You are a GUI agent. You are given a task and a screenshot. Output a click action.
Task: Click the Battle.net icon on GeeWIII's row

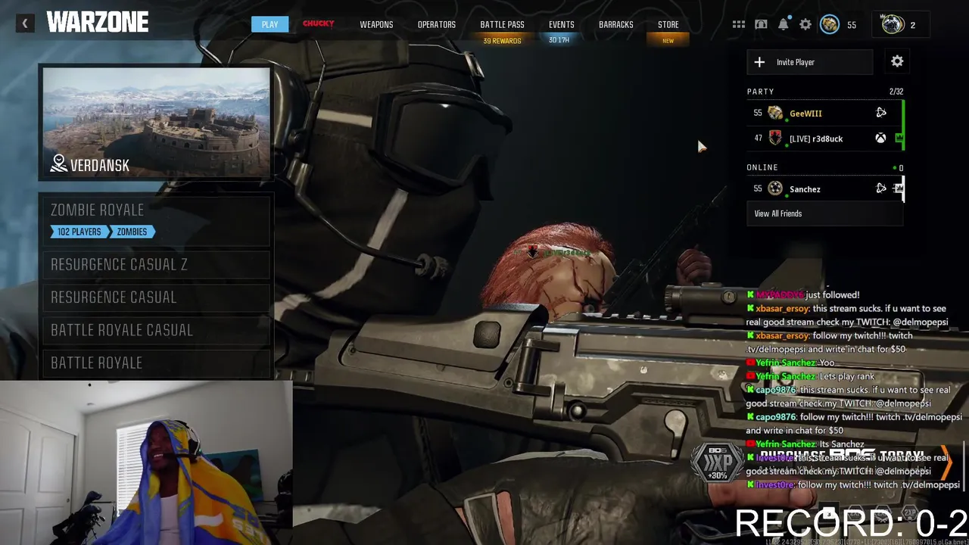pos(881,113)
